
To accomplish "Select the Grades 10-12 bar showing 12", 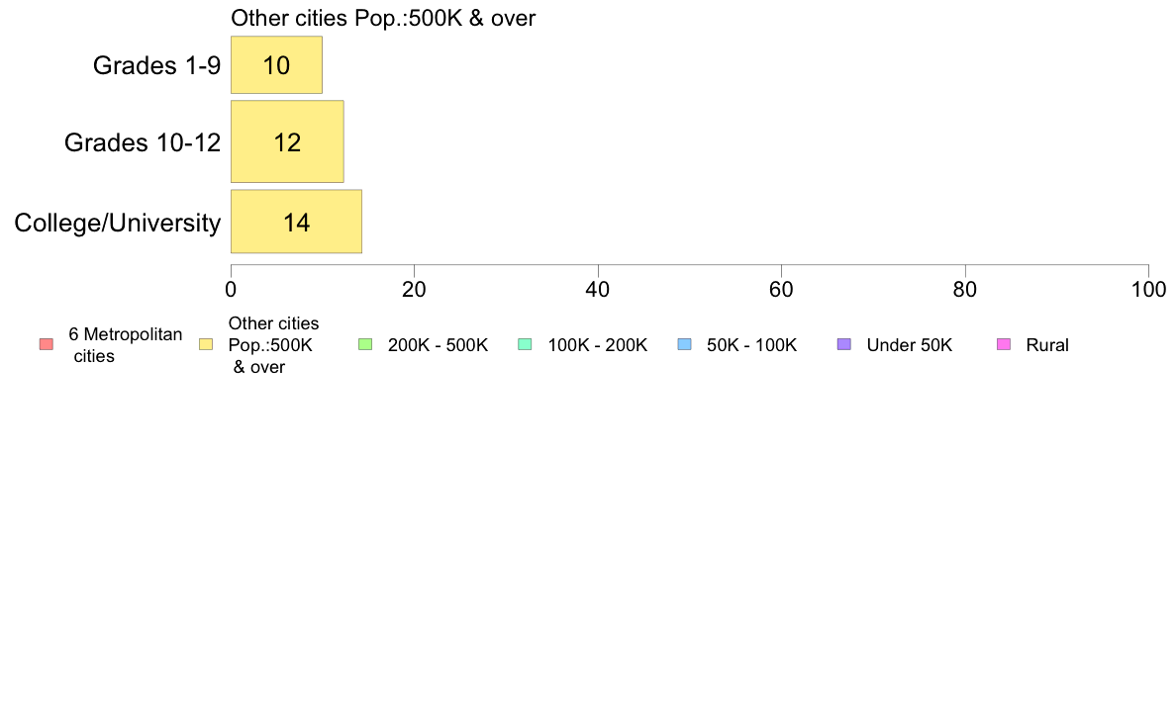I will click(287, 141).
